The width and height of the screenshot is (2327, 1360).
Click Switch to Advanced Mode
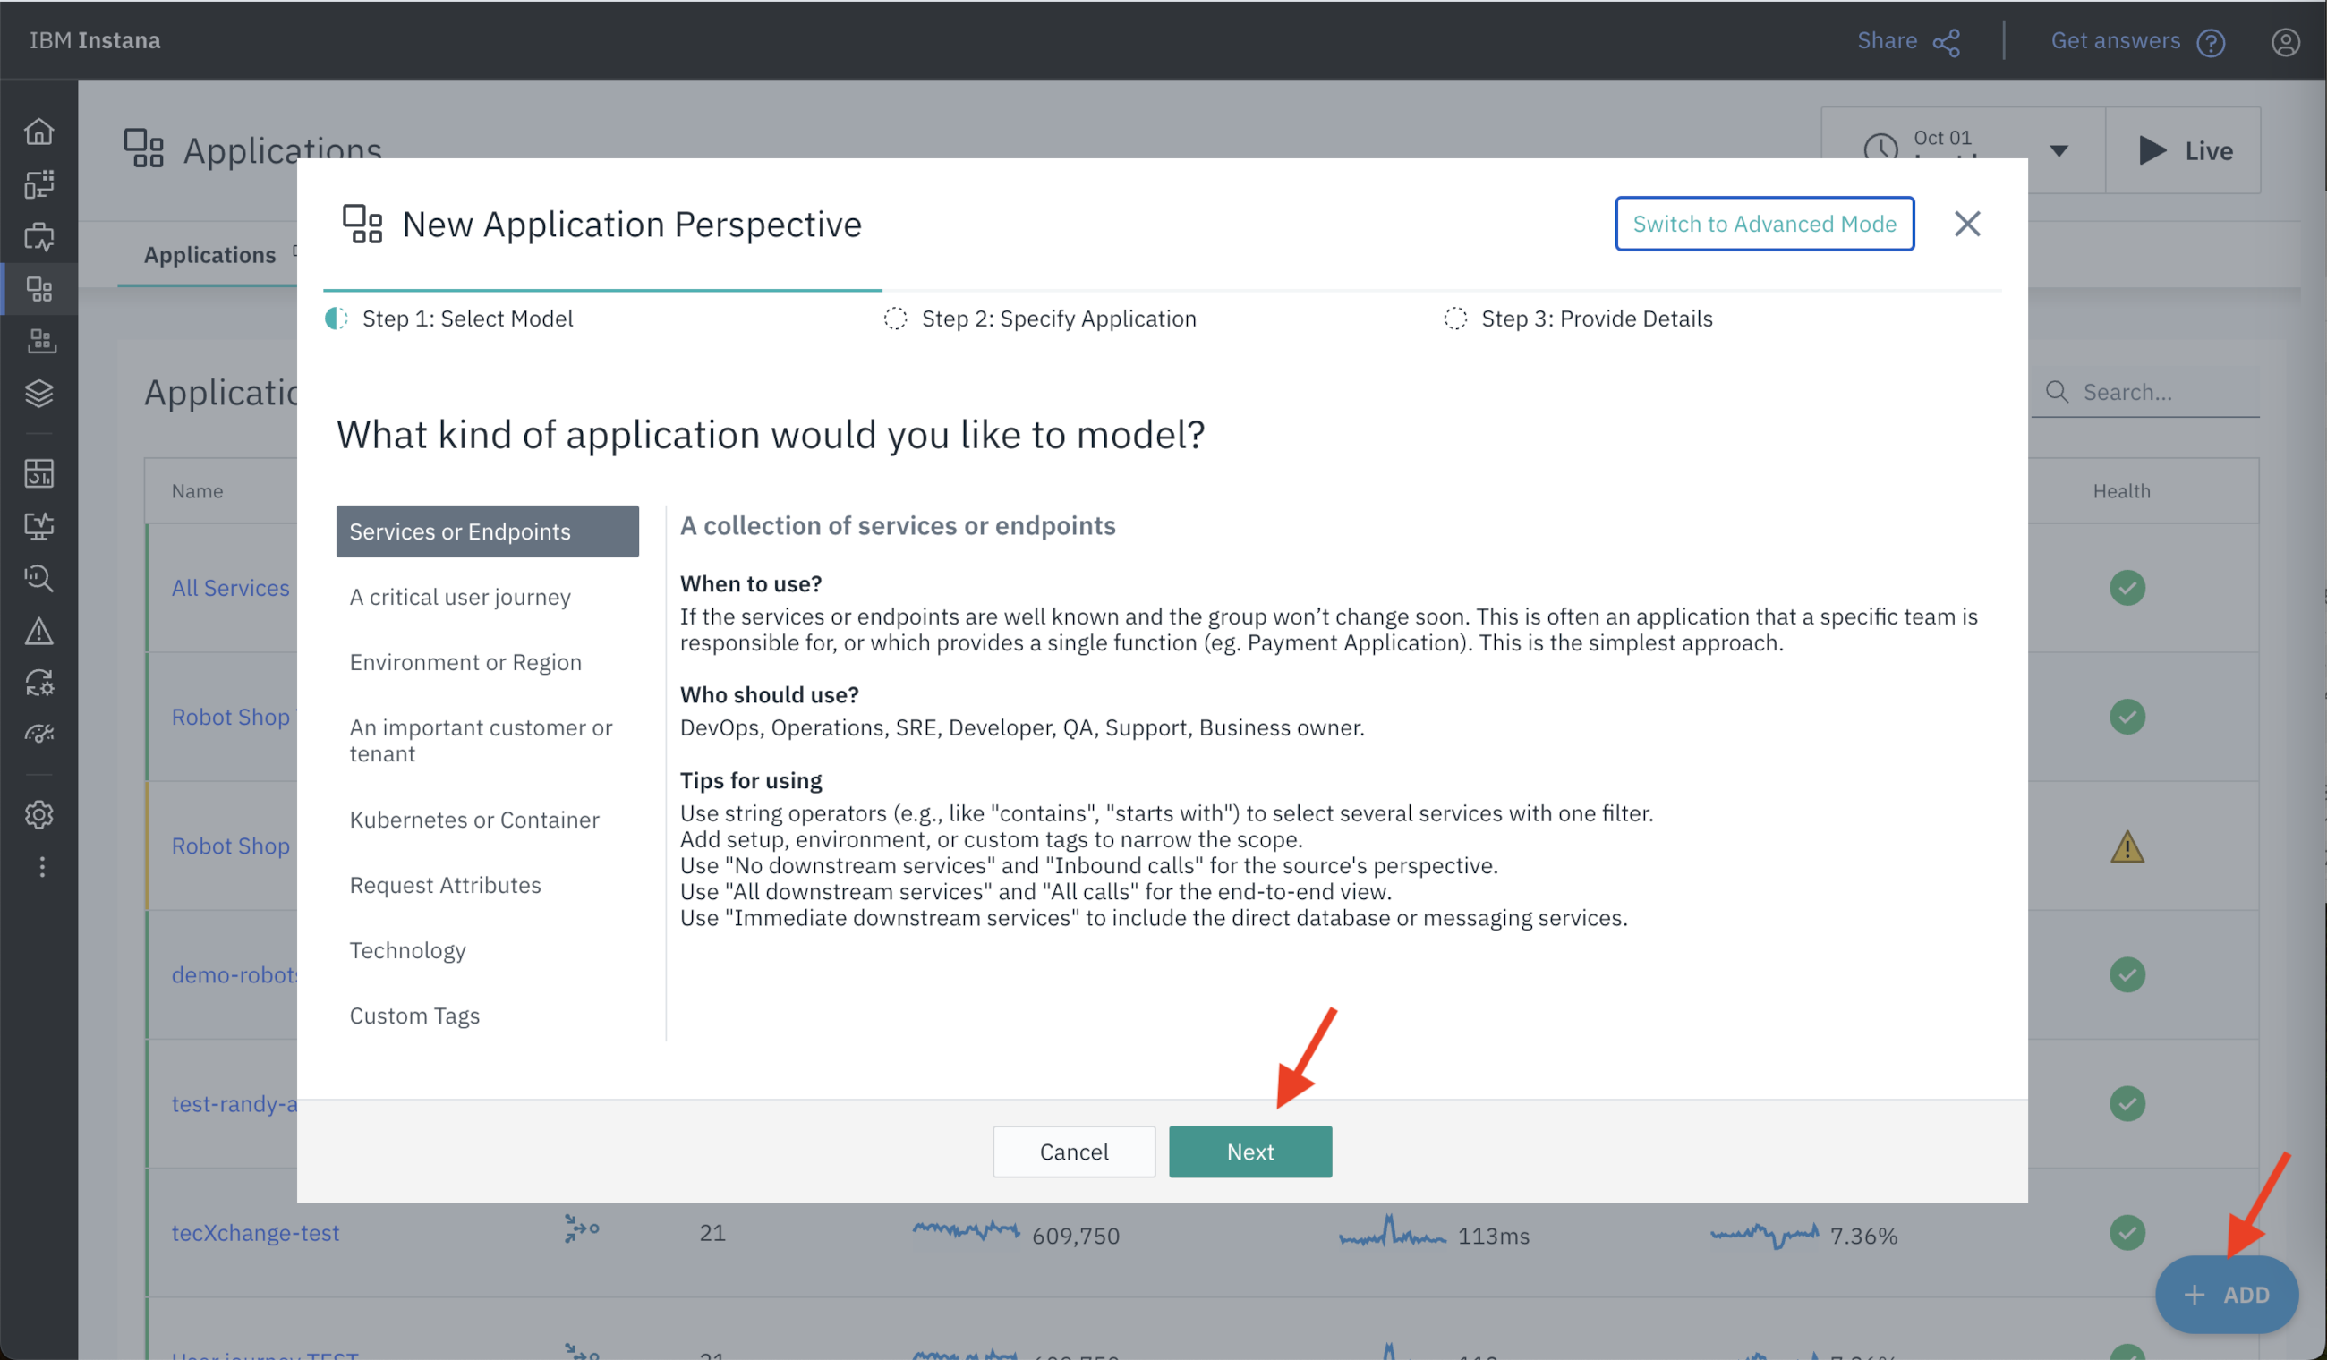coord(1764,224)
